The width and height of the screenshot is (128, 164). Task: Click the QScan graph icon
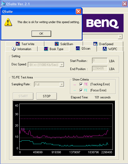78,49
